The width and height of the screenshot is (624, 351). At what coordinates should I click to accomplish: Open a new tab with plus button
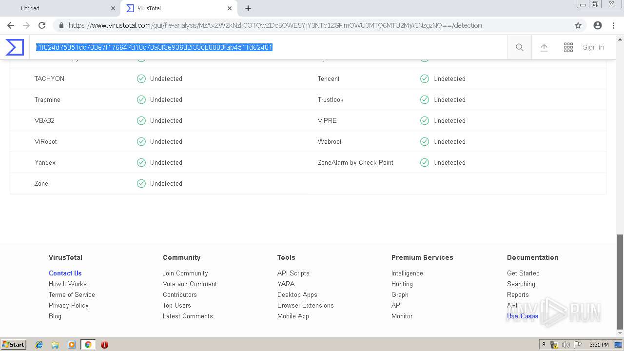pyautogui.click(x=248, y=8)
